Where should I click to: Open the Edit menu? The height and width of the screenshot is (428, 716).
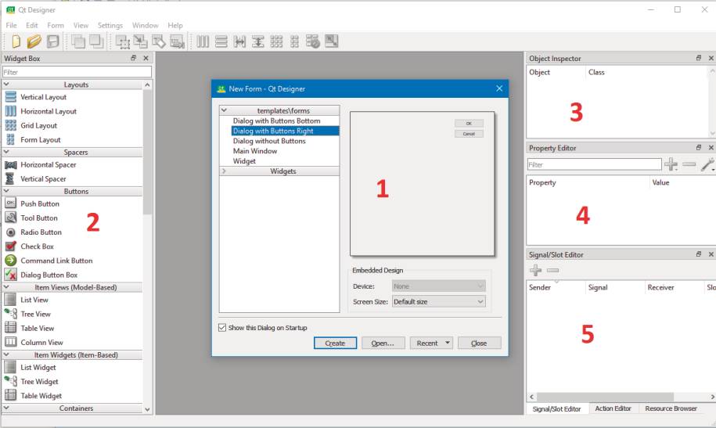[x=32, y=25]
